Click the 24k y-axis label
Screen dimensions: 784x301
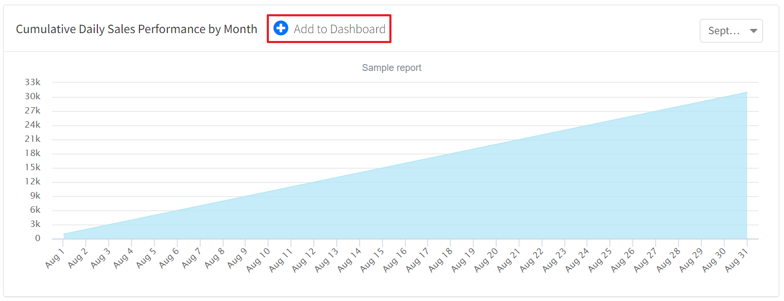click(x=33, y=125)
